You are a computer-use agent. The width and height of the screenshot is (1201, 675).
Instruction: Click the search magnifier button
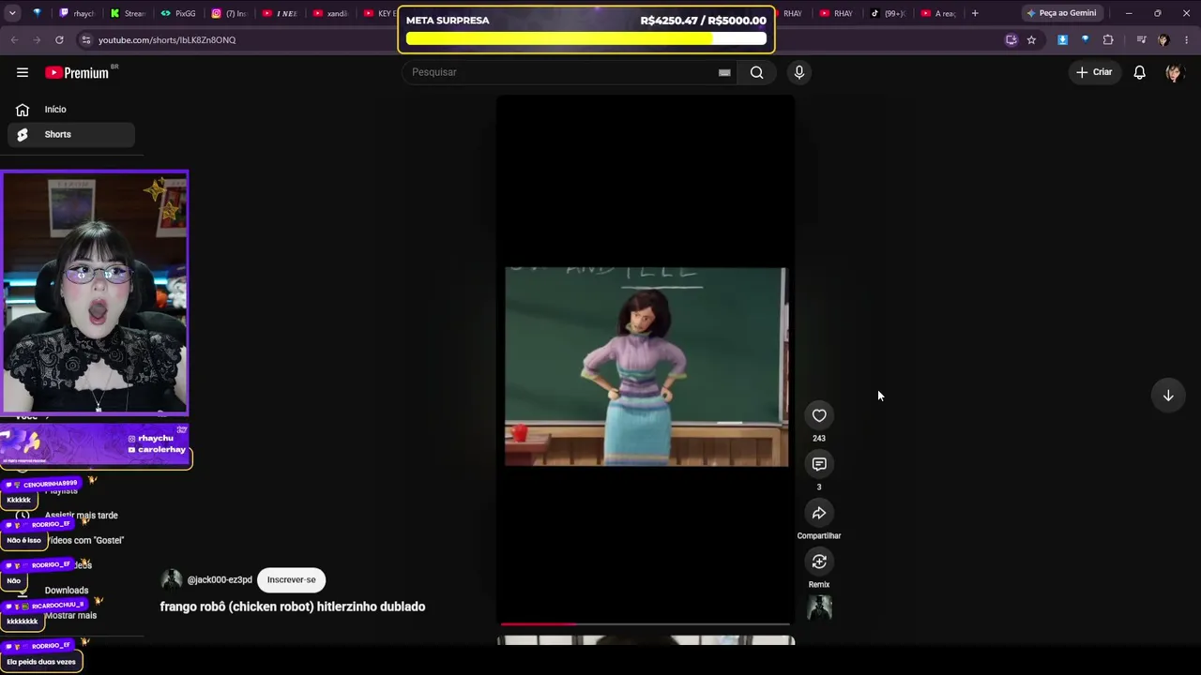tap(756, 72)
